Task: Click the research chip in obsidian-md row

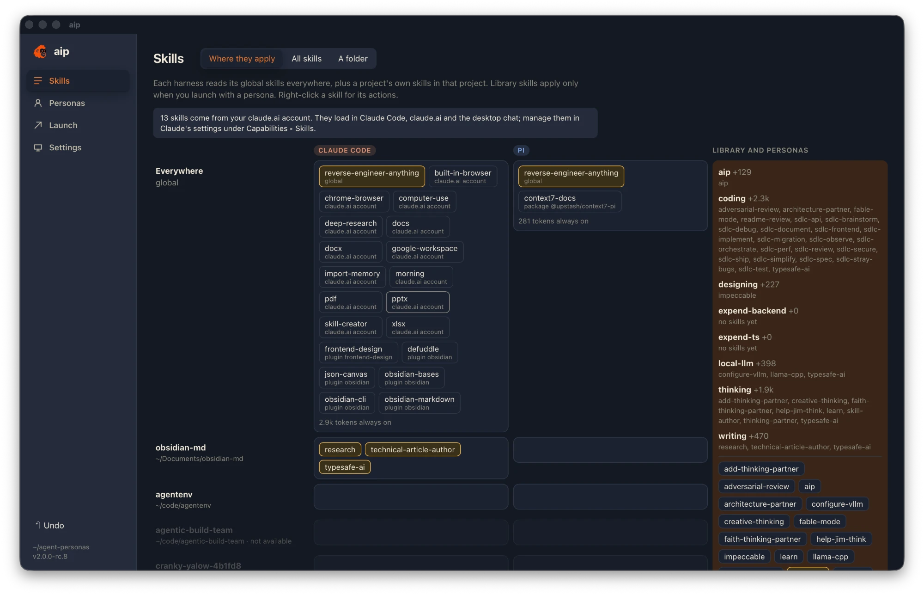Action: tap(340, 449)
